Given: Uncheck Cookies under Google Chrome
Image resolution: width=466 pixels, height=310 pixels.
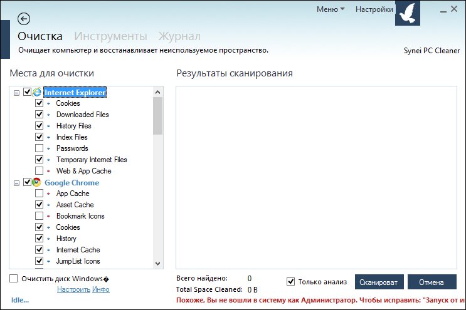Looking at the screenshot, I should (40, 227).
